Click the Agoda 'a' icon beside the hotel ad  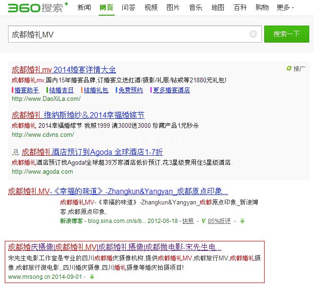[15, 152]
